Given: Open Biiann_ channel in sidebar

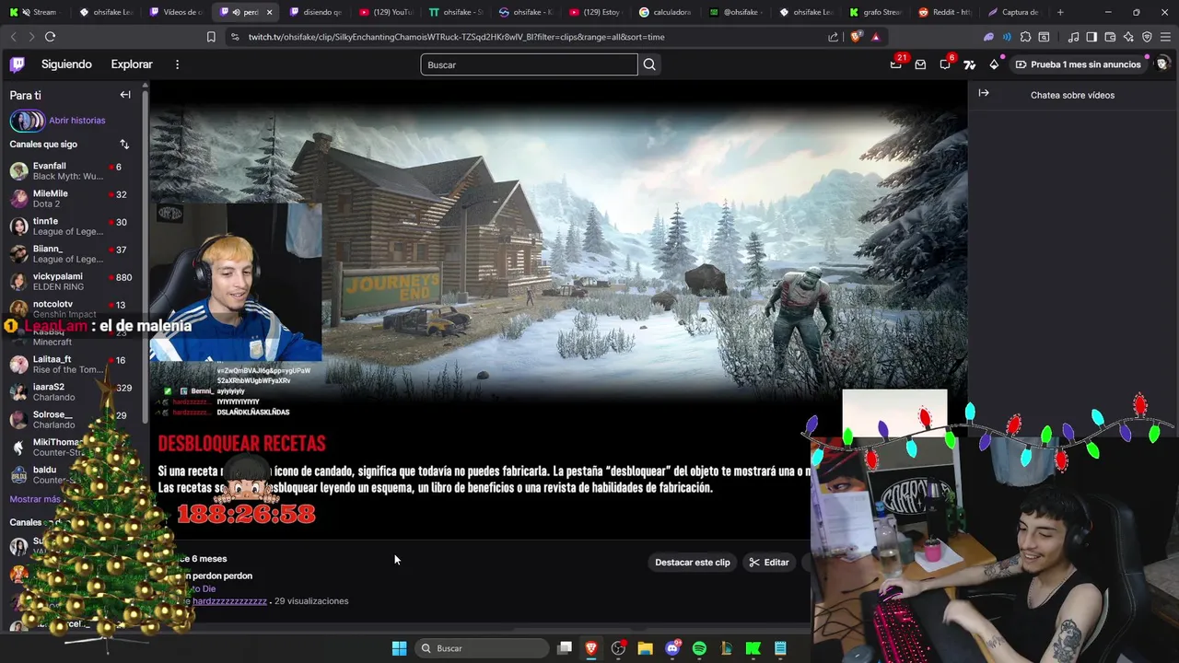Looking at the screenshot, I should click(x=74, y=254).
